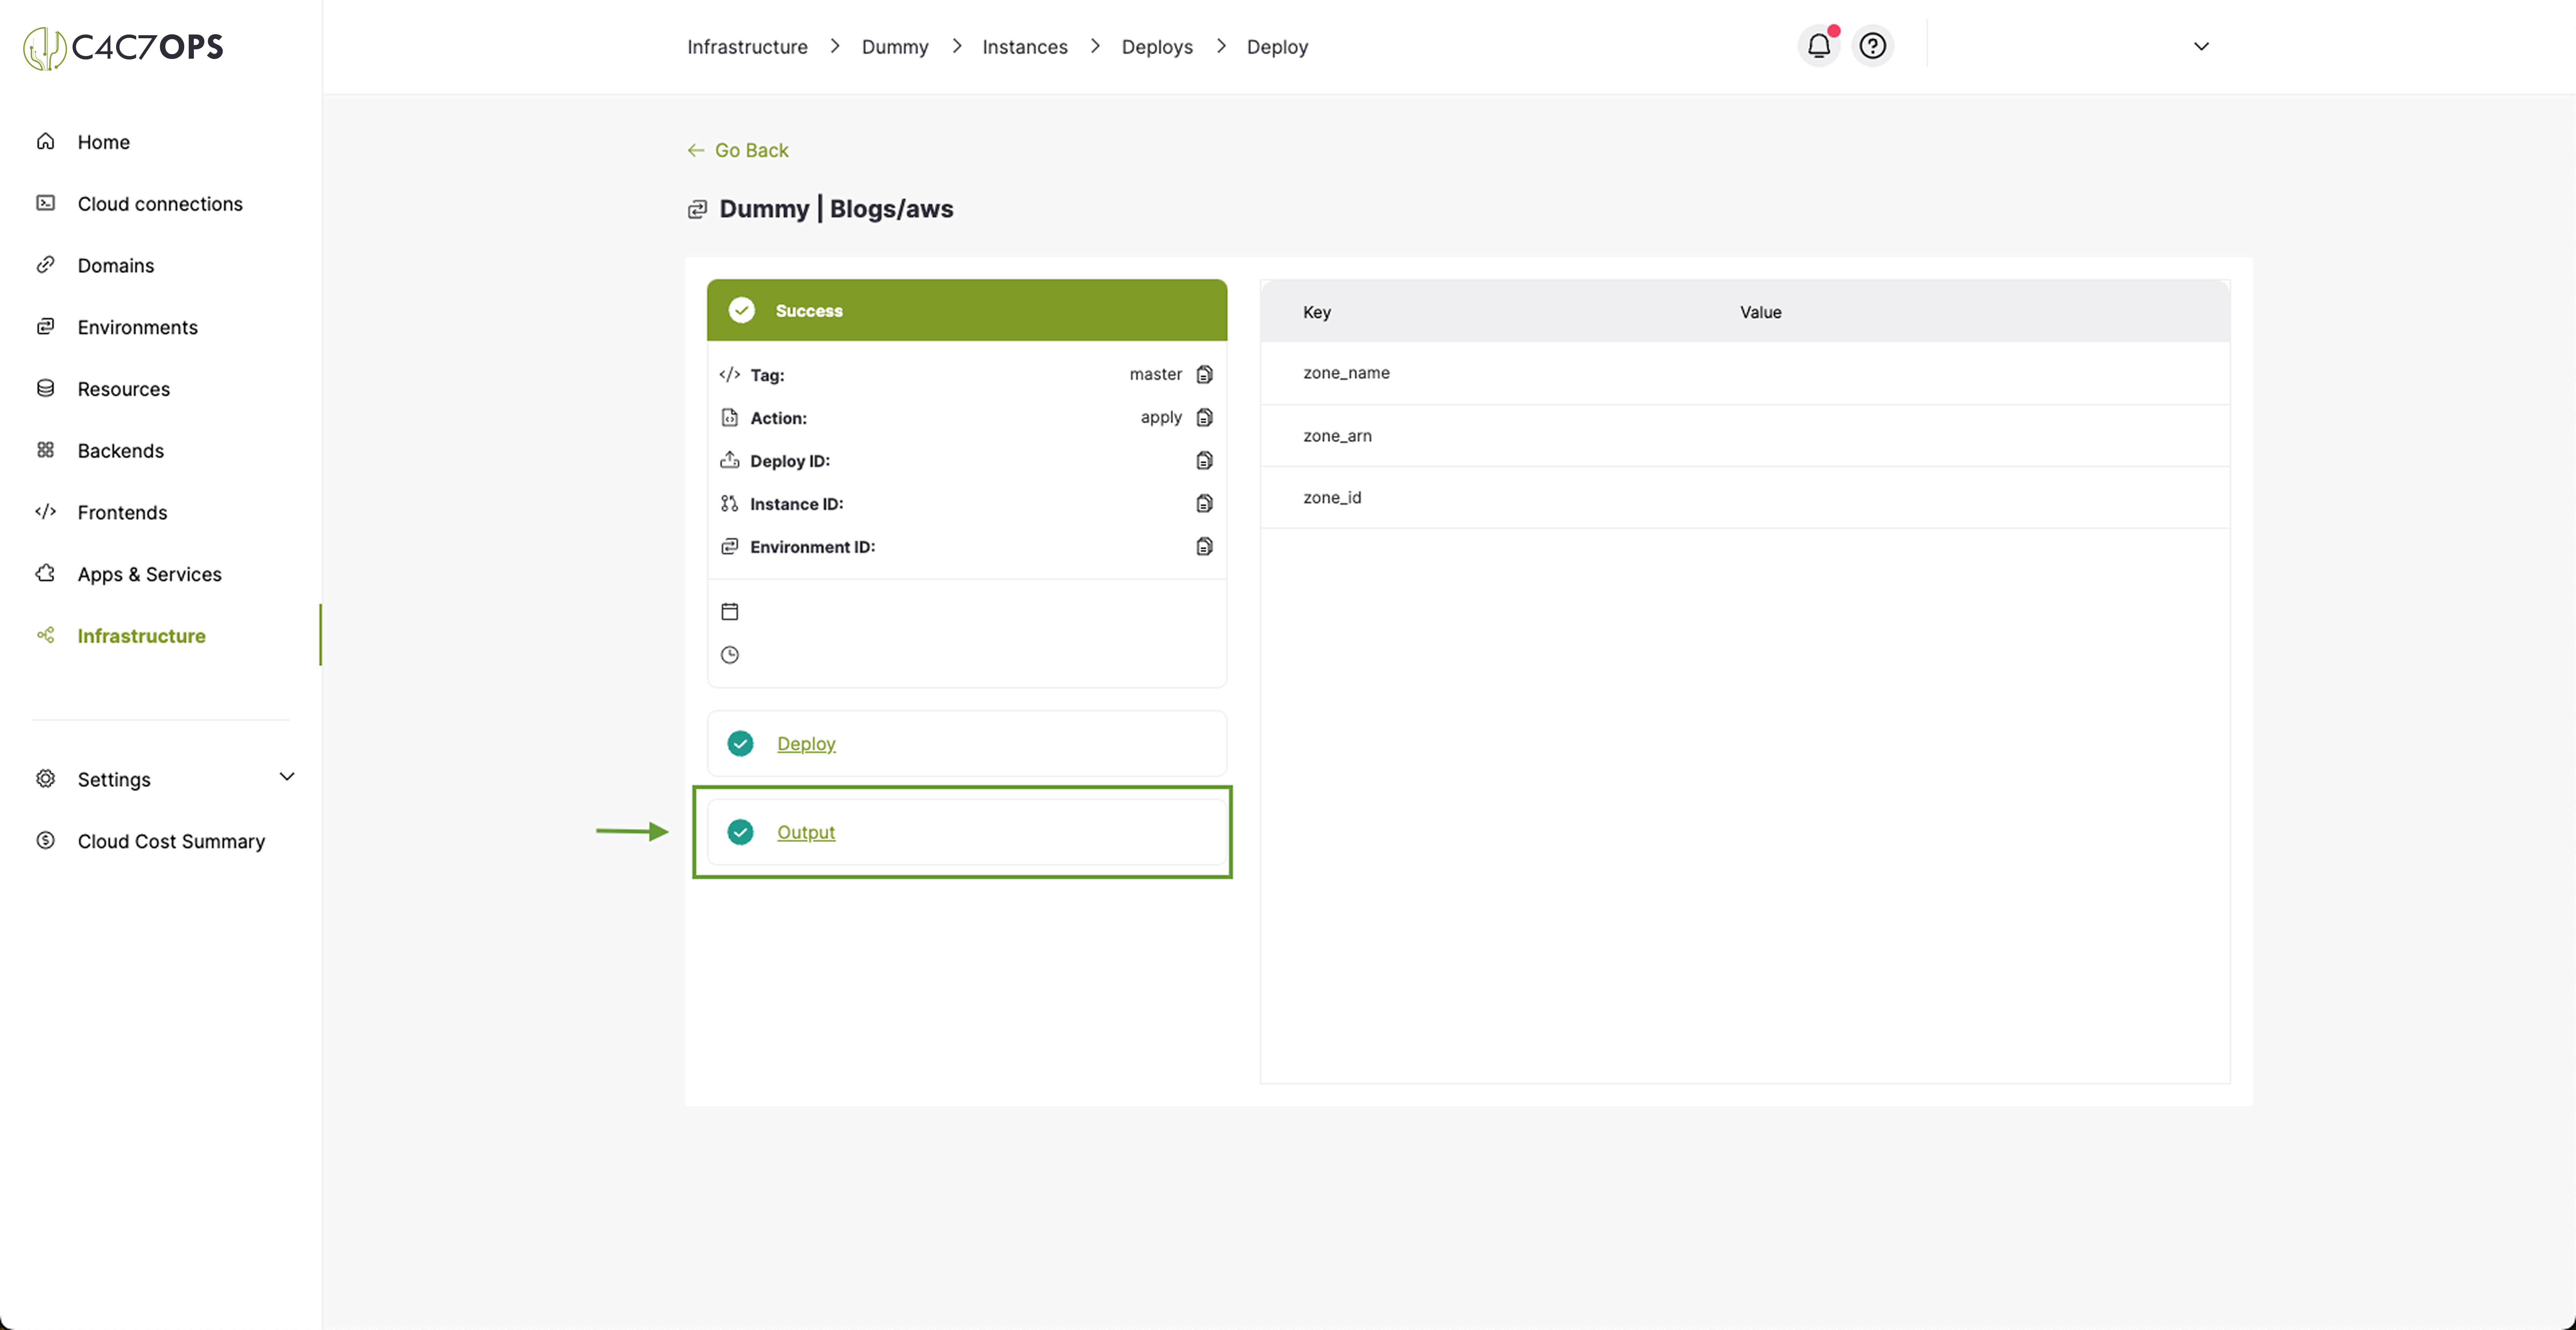Click the Action file icon
Viewport: 2576px width, 1330px height.
(730, 418)
